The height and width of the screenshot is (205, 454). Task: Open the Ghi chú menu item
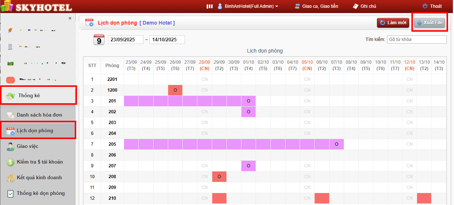point(364,6)
